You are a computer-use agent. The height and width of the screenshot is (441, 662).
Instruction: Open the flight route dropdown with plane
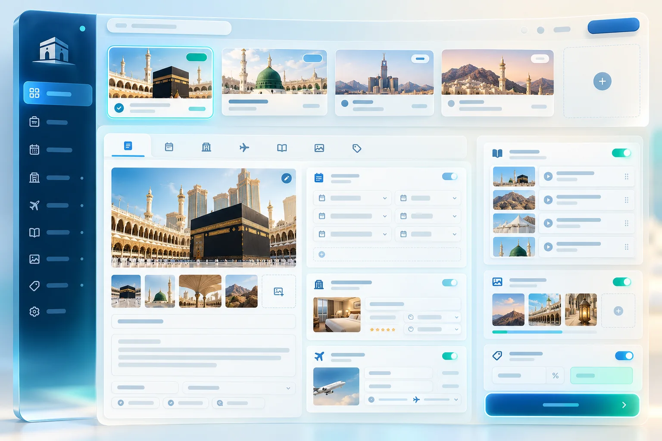click(412, 400)
